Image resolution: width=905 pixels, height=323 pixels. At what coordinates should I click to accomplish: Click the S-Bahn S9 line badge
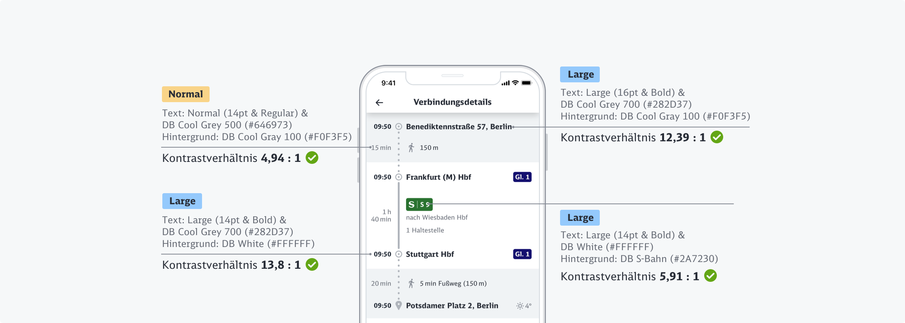coord(419,204)
